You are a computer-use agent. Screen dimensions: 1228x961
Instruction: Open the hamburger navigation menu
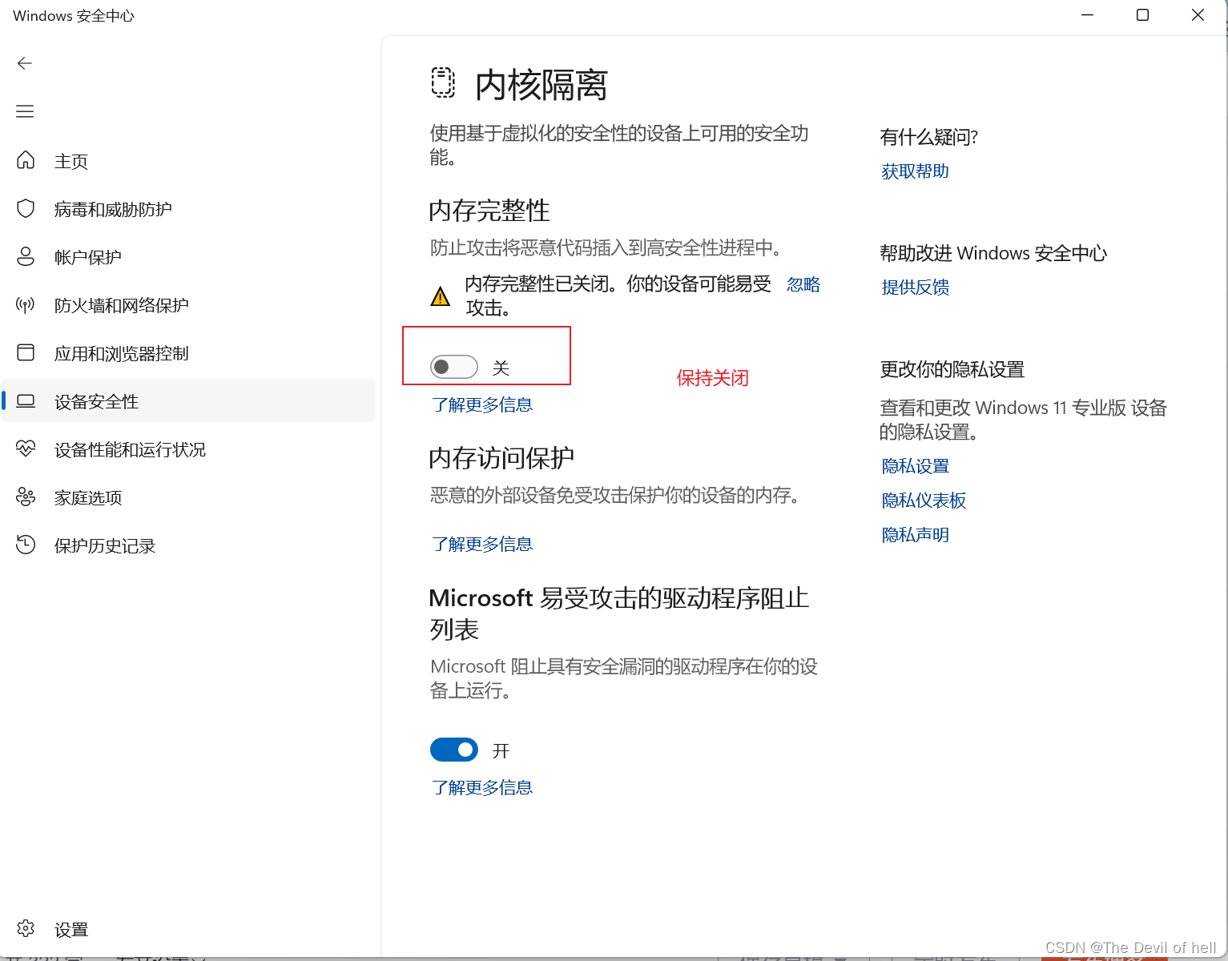pos(25,111)
